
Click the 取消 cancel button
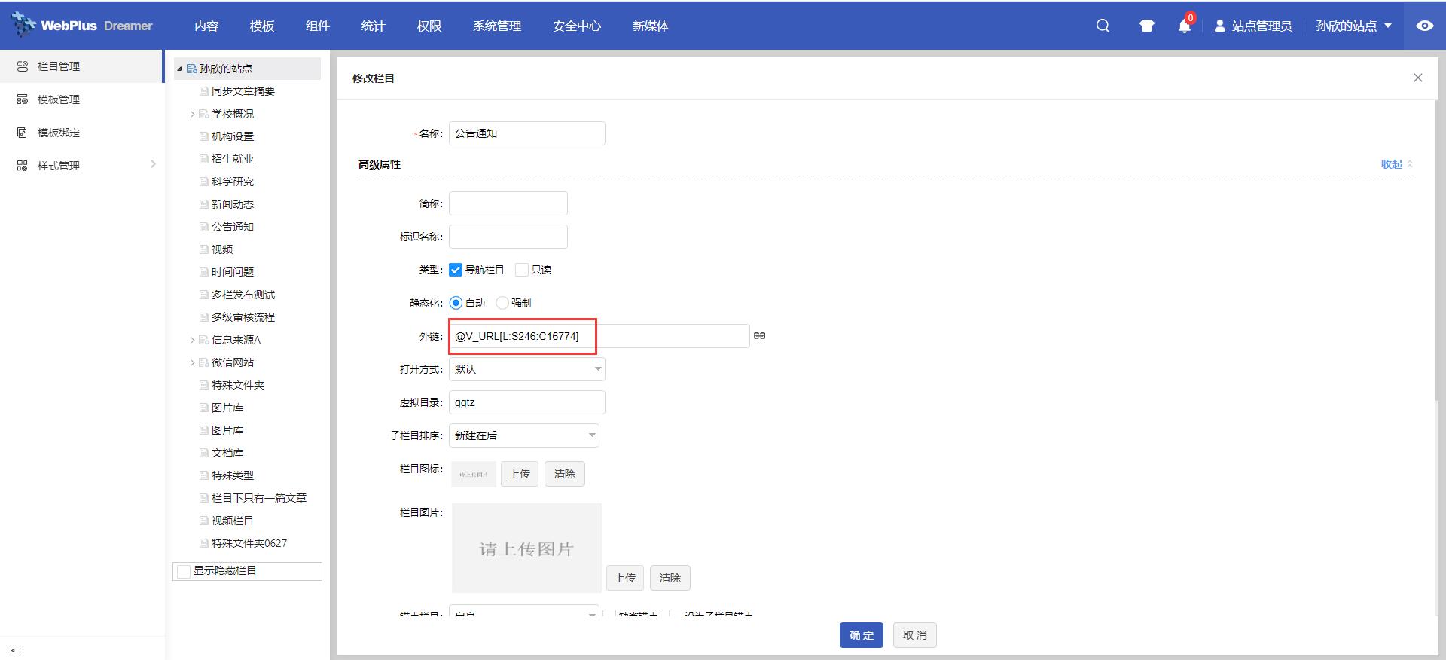915,635
